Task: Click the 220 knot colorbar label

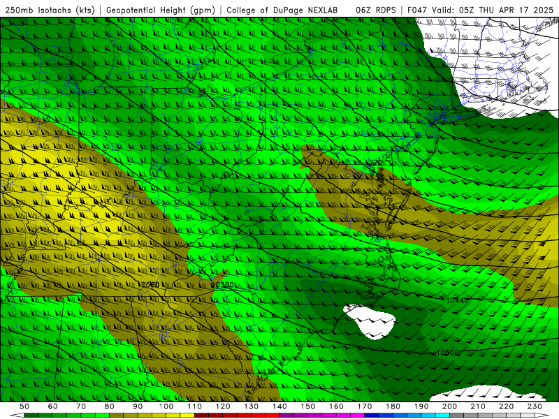Action: tap(507, 406)
